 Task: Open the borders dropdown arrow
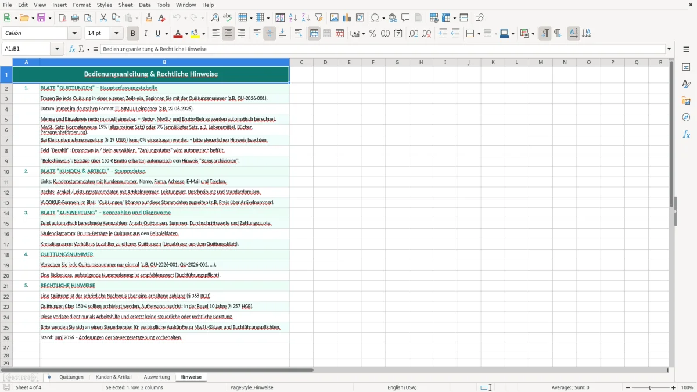(478, 34)
